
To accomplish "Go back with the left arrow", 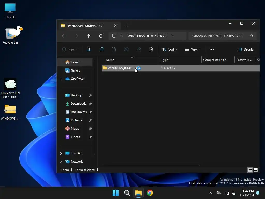I will [64, 36].
